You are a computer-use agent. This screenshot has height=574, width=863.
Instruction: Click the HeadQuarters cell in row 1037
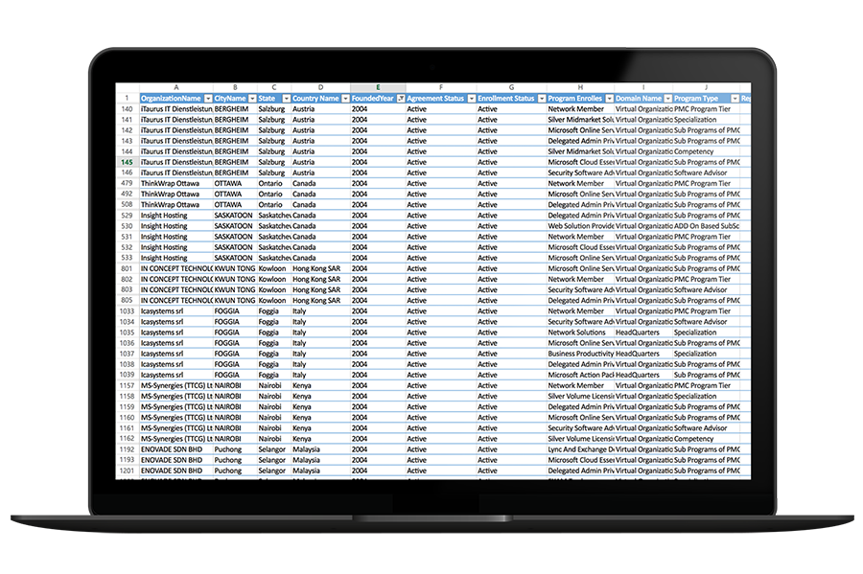coord(643,354)
